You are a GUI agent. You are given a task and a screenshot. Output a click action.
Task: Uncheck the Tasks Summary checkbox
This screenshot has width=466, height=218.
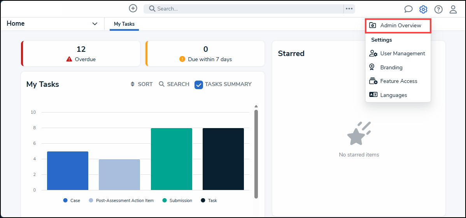tap(199, 84)
